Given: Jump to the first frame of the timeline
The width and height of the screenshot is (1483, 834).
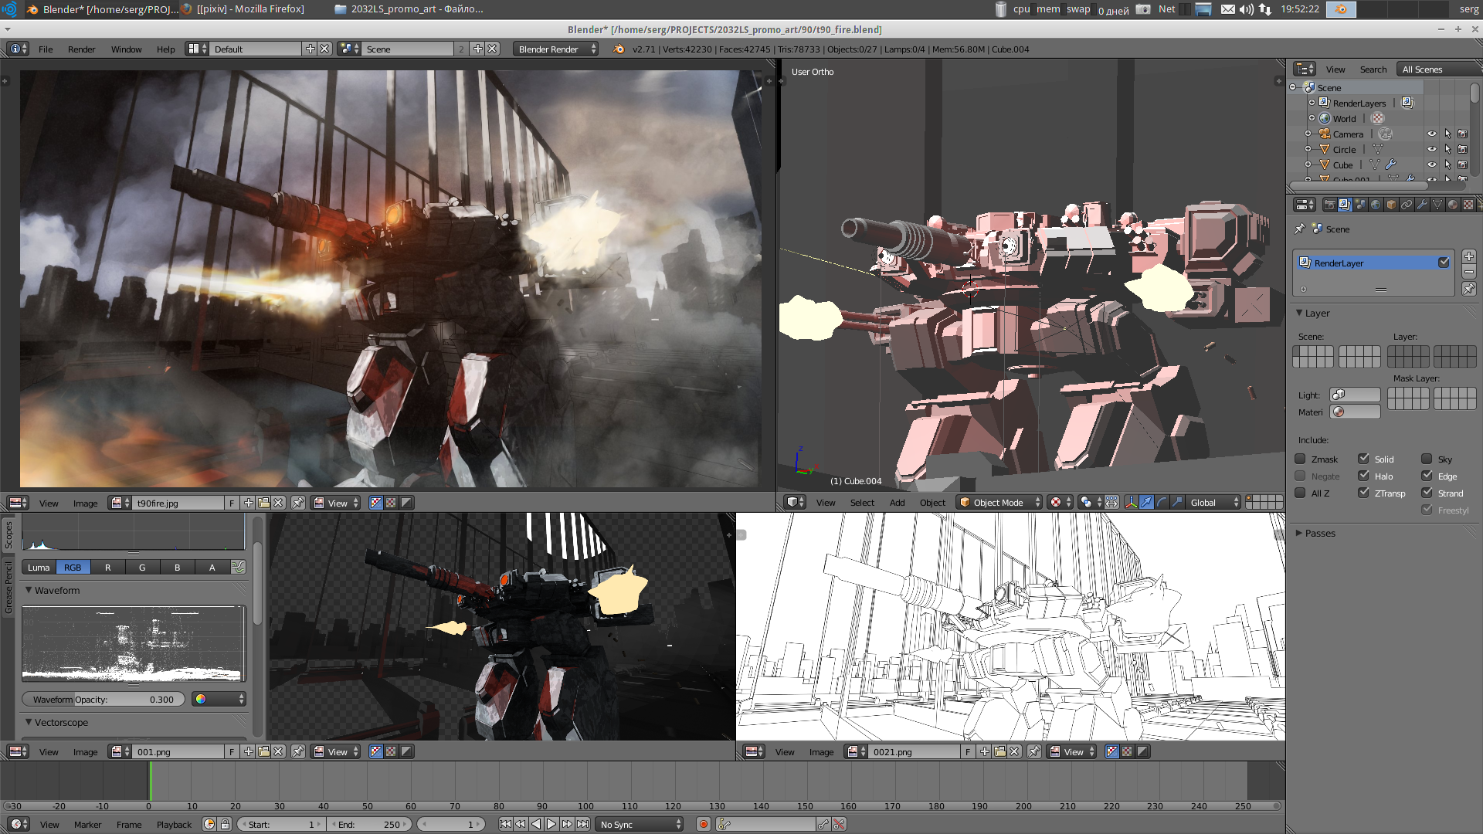Looking at the screenshot, I should tap(505, 825).
